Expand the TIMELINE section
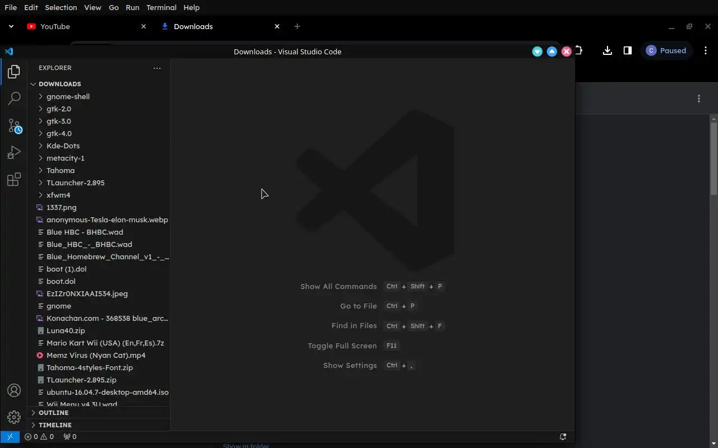Viewport: 718px width, 448px height. (99, 425)
